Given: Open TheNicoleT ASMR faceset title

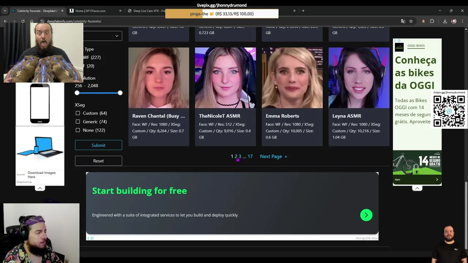Looking at the screenshot, I should pos(219,116).
